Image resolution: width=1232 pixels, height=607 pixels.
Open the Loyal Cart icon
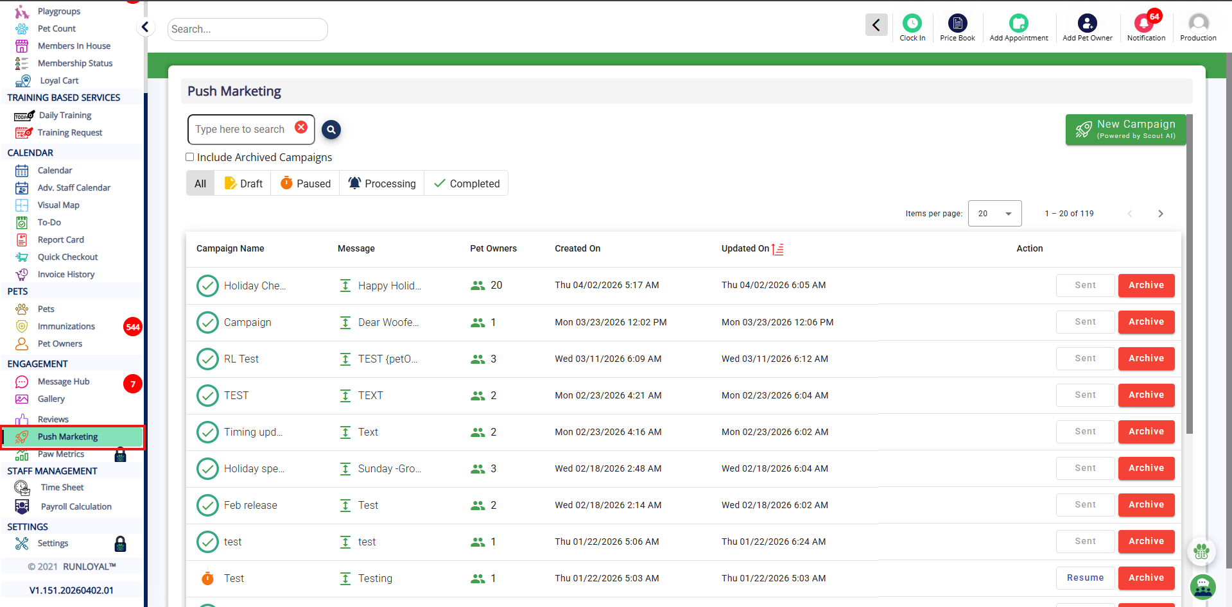tap(23, 81)
